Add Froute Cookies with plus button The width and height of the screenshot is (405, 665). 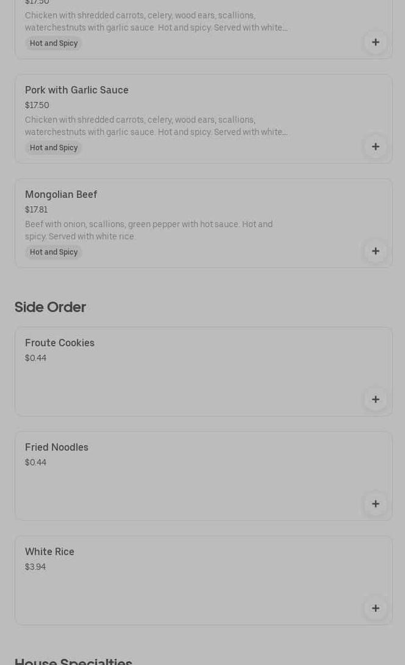pyautogui.click(x=375, y=399)
